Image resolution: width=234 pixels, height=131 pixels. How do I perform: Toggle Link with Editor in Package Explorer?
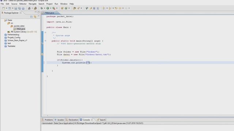pos(35,17)
